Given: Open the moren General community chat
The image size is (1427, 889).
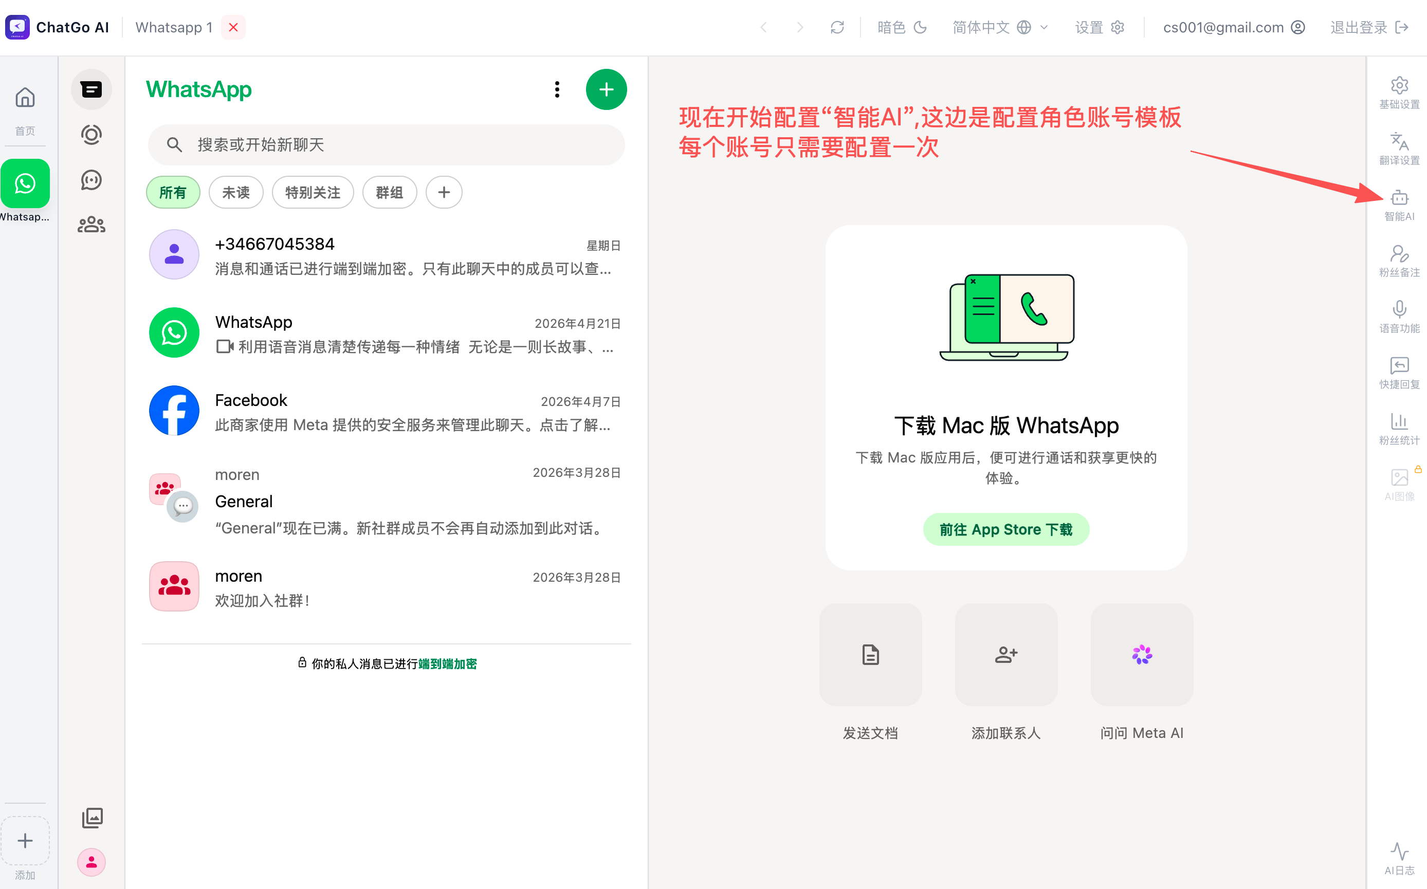Looking at the screenshot, I should (386, 503).
